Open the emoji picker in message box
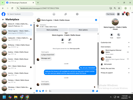This screenshot has height=100, width=133. [x=93, y=91]
